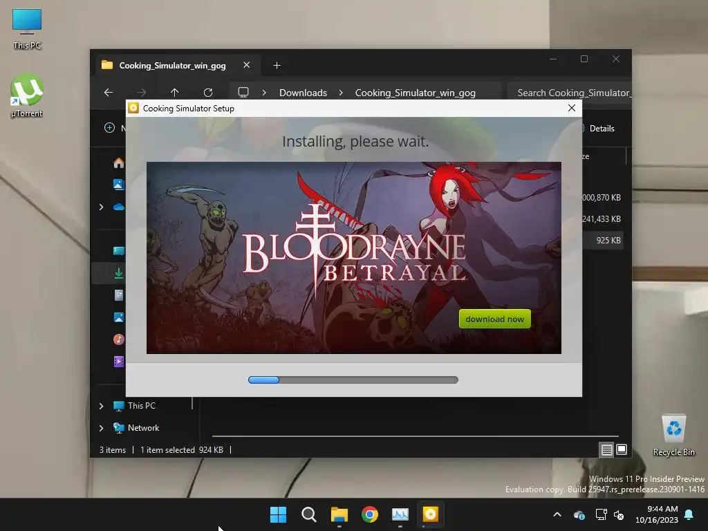Viewport: 708px width, 531px height.
Task: Open the Windows Start menu
Action: click(x=278, y=514)
